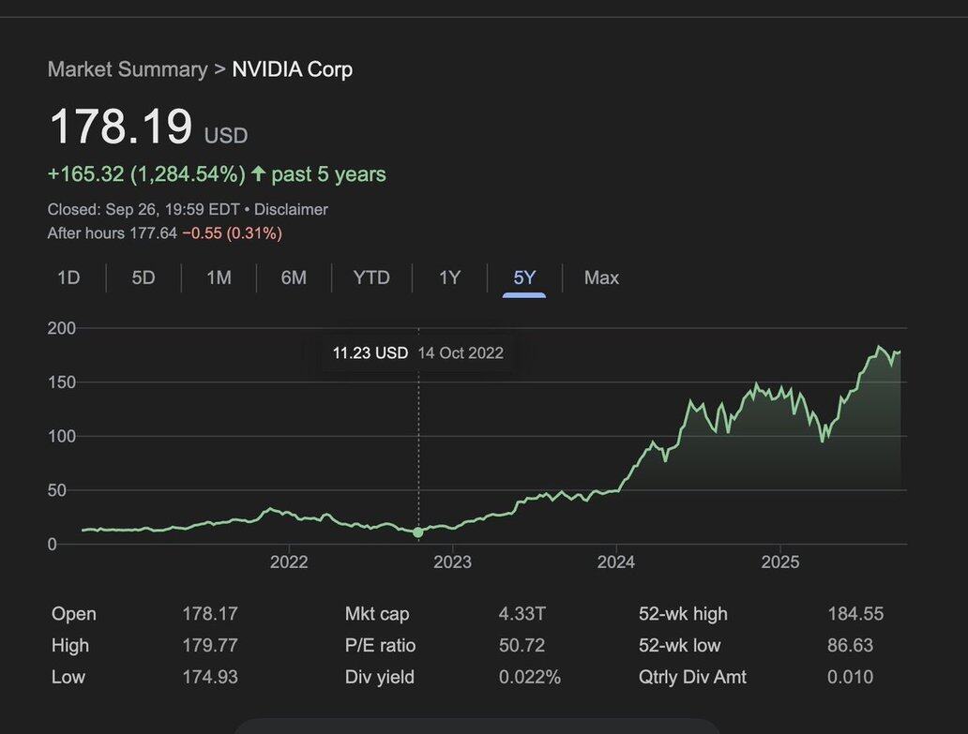Open the Max time range tab
Image resolution: width=968 pixels, height=734 pixels.
[x=601, y=277]
